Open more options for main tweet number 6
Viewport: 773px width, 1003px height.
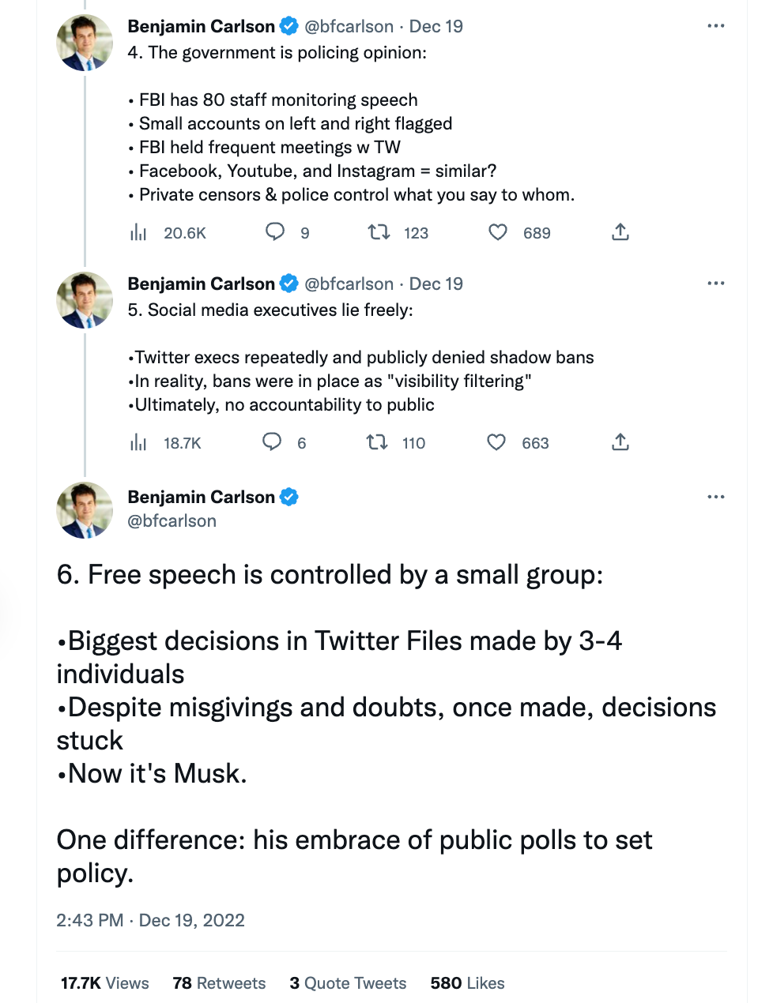[x=716, y=497]
